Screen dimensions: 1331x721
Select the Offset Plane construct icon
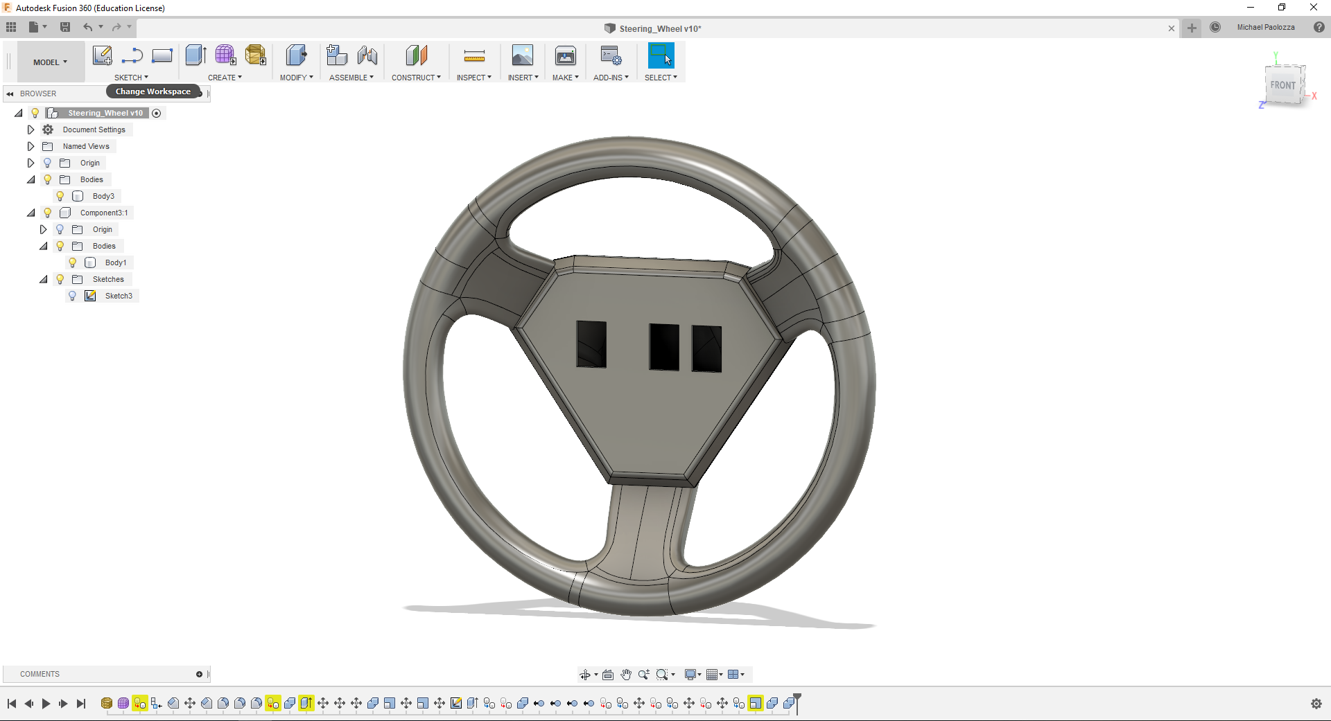tap(417, 55)
